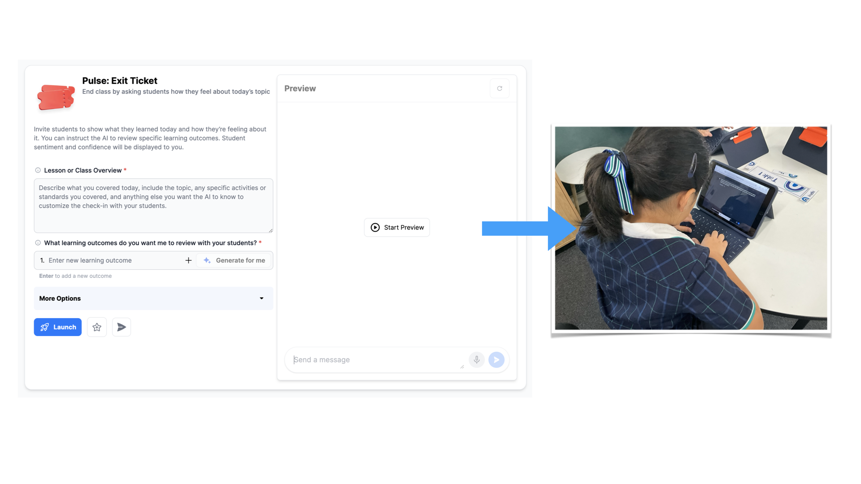This screenshot has height=484, width=861.
Task: Click the Generate for me button
Action: [x=234, y=260]
